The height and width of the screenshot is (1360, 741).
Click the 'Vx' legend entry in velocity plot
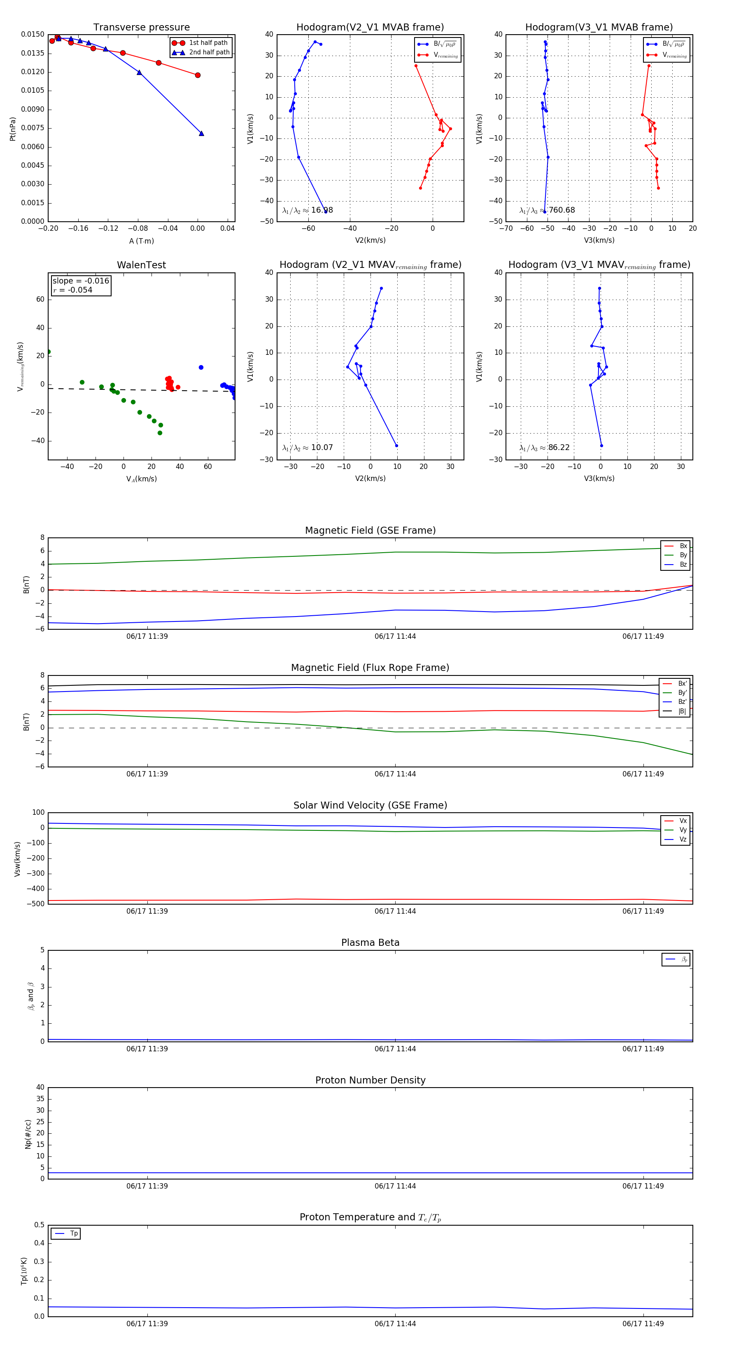point(676,821)
